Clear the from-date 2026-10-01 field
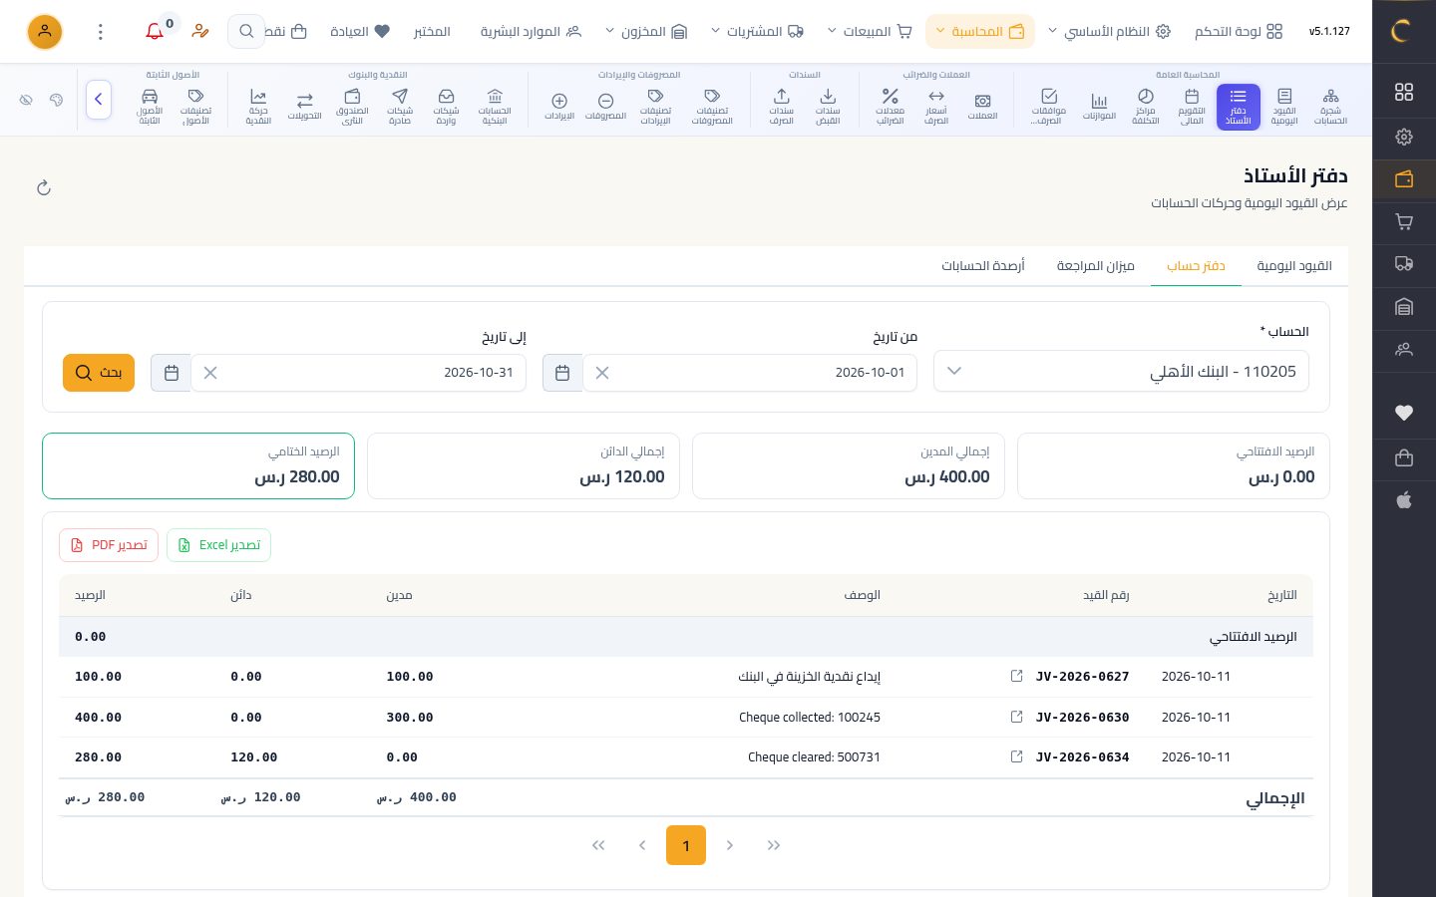 (602, 373)
